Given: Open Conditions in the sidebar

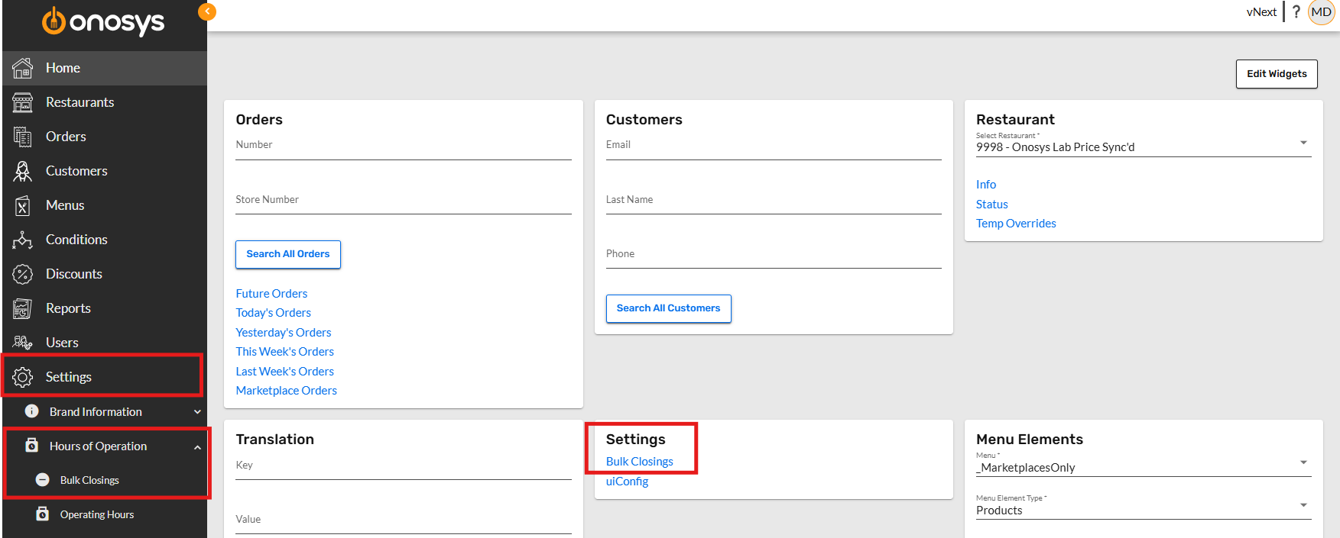Looking at the screenshot, I should coord(105,240).
